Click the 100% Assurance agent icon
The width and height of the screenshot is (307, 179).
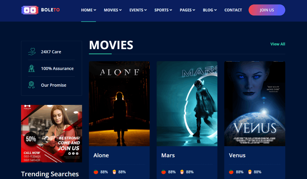[x=31, y=69]
